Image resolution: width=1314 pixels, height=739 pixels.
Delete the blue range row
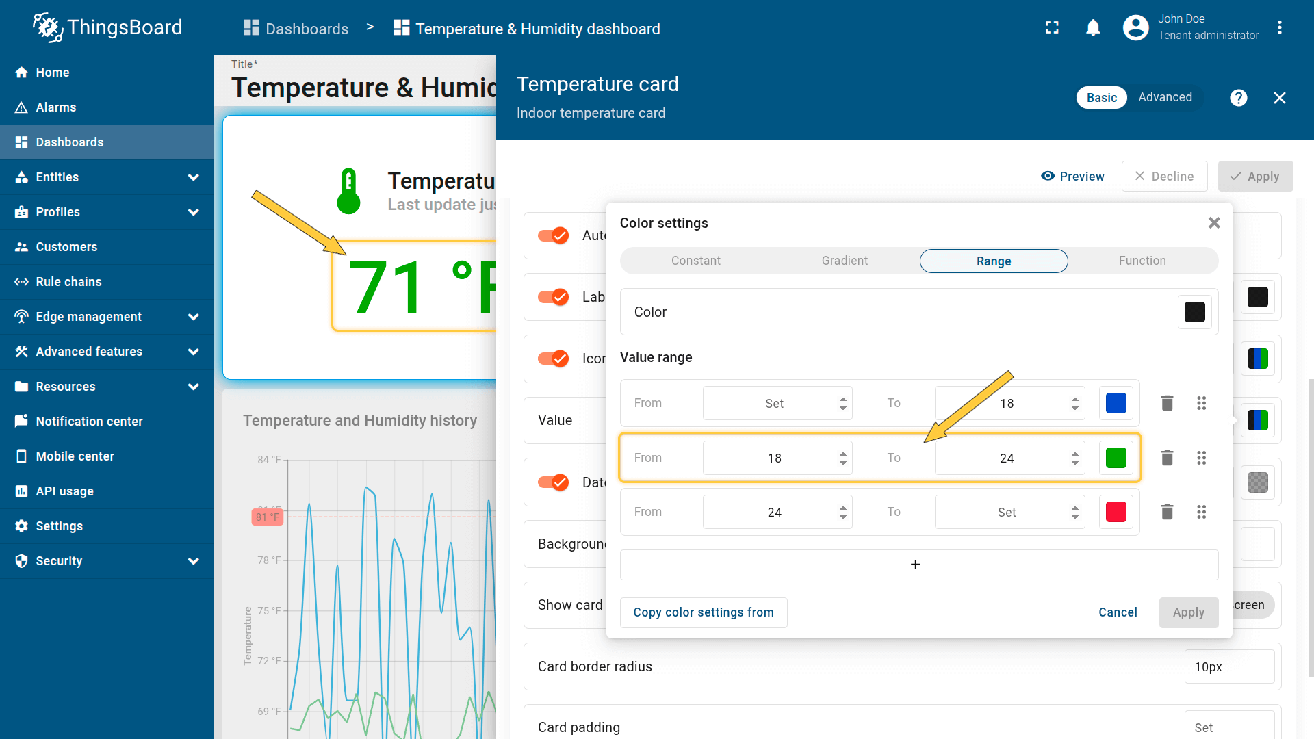[1167, 403]
